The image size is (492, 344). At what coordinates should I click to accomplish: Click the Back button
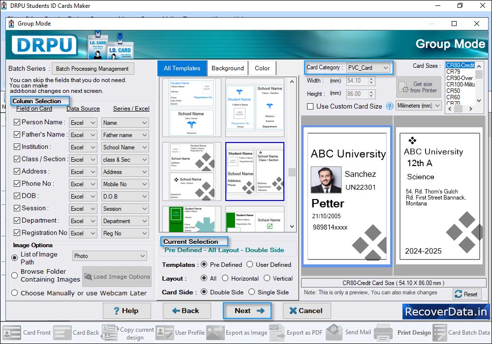point(186,311)
